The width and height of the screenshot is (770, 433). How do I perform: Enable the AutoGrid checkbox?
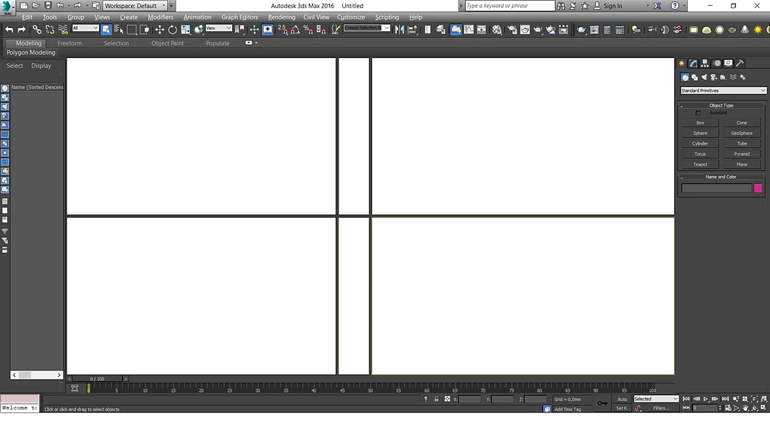point(698,113)
